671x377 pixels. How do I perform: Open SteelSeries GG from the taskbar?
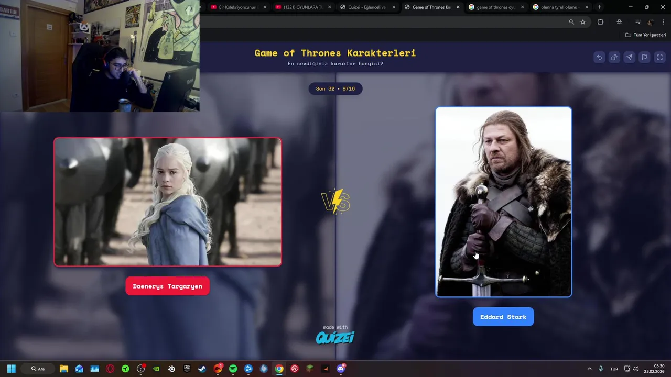pos(171,369)
